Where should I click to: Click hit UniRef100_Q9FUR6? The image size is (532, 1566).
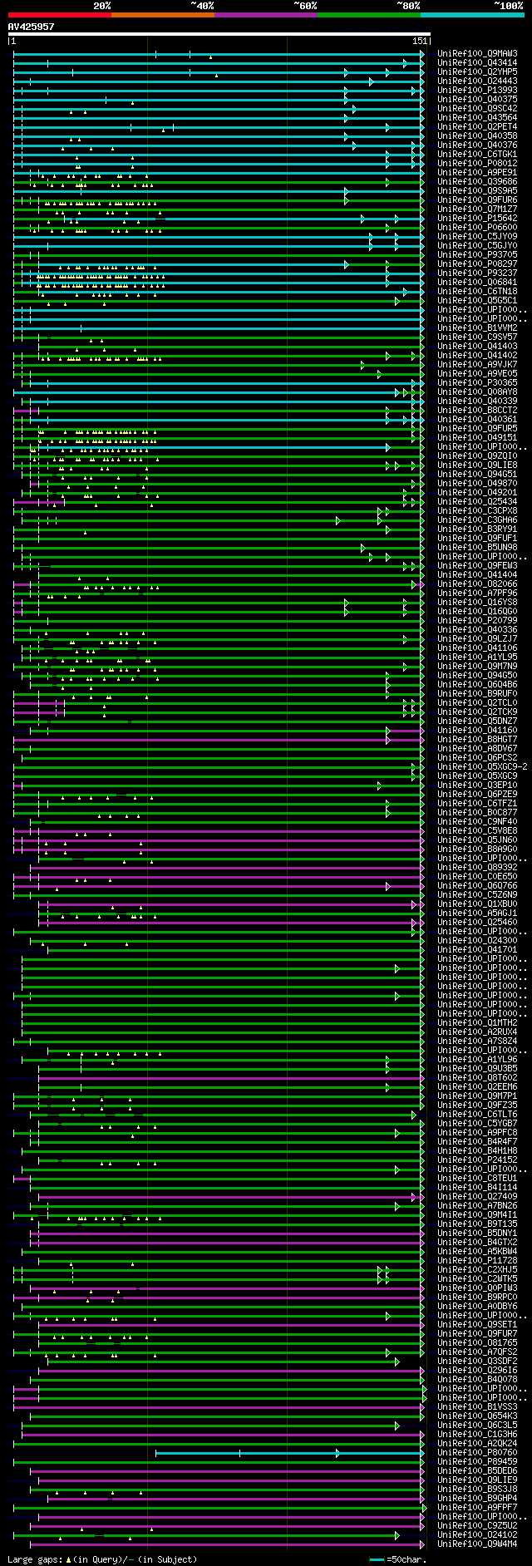pos(477,199)
